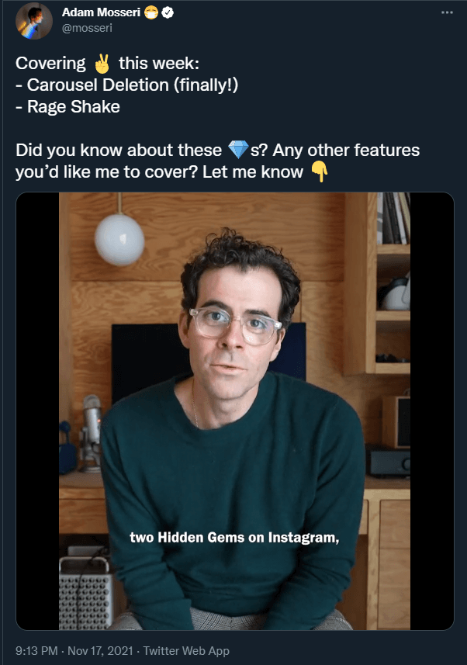Click the victory hand emoji
Screen dimensions: 467x665
[x=101, y=64]
